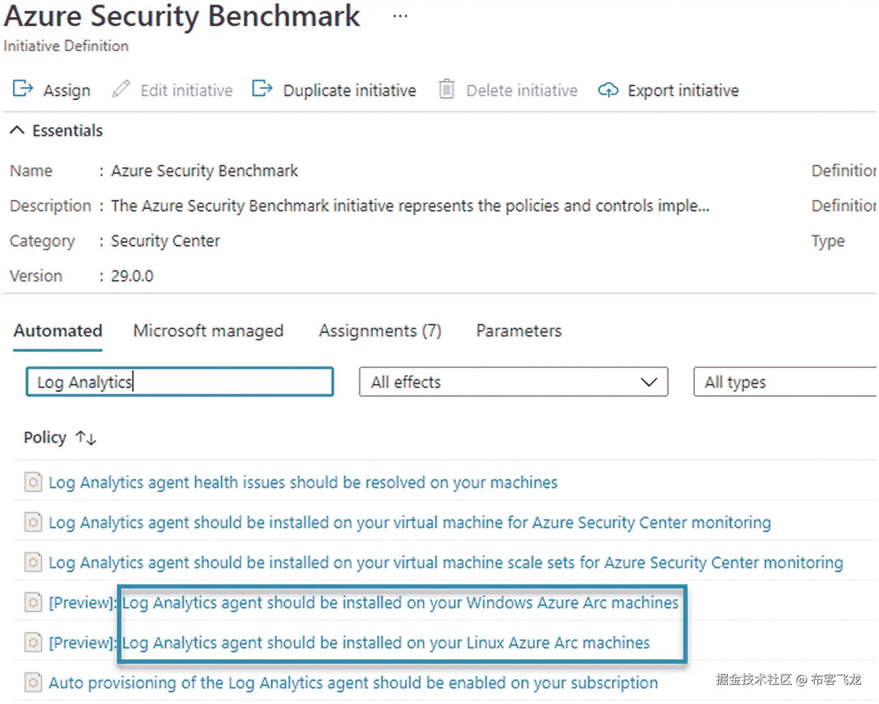This screenshot has width=879, height=704.
Task: Click the policy icon beside the Auto provisioning policy
Action: pyautogui.click(x=33, y=682)
